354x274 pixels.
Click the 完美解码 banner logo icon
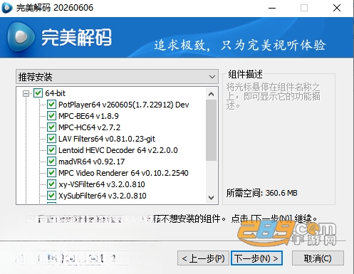coord(21,37)
